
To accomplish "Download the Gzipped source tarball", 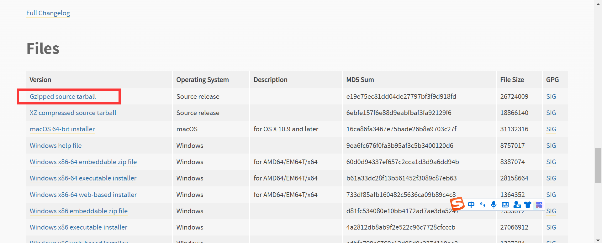I will click(63, 97).
